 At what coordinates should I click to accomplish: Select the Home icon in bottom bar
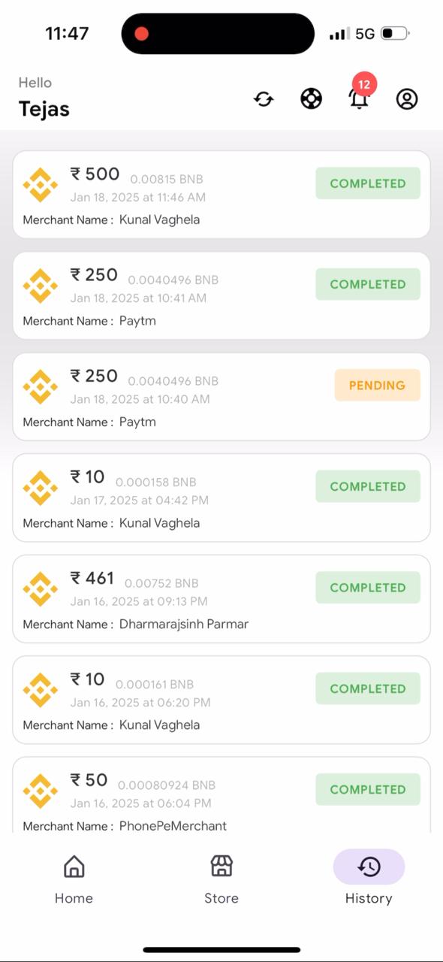point(74,867)
